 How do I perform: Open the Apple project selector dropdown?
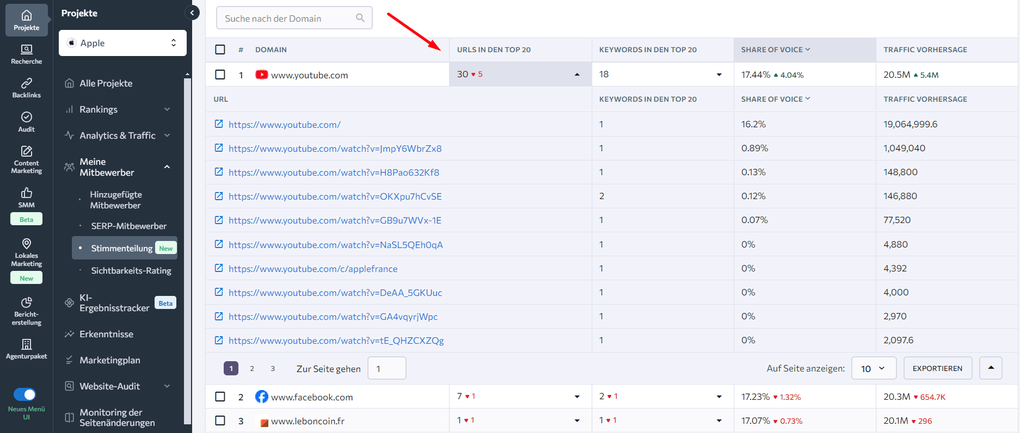(122, 43)
